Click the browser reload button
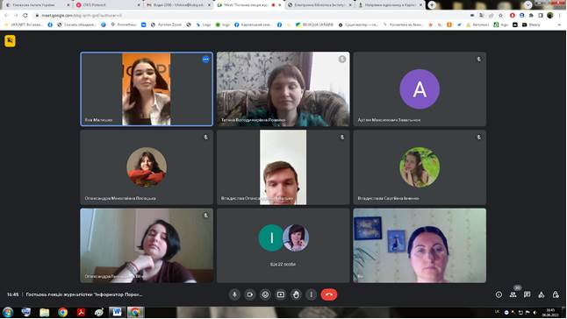This screenshot has height=319, width=567. [x=25, y=16]
